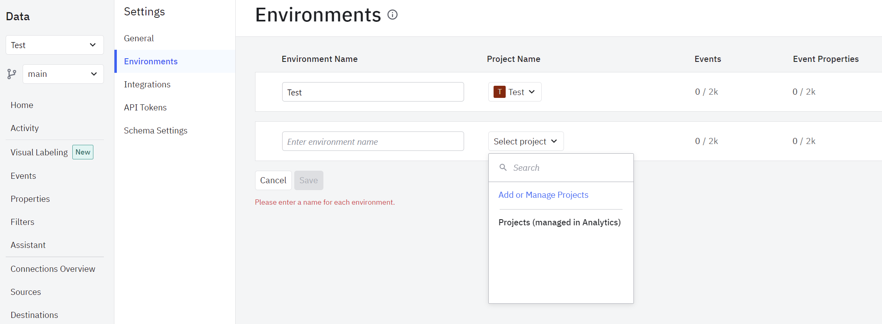882x324 pixels.
Task: Click the Cancel button
Action: click(273, 180)
